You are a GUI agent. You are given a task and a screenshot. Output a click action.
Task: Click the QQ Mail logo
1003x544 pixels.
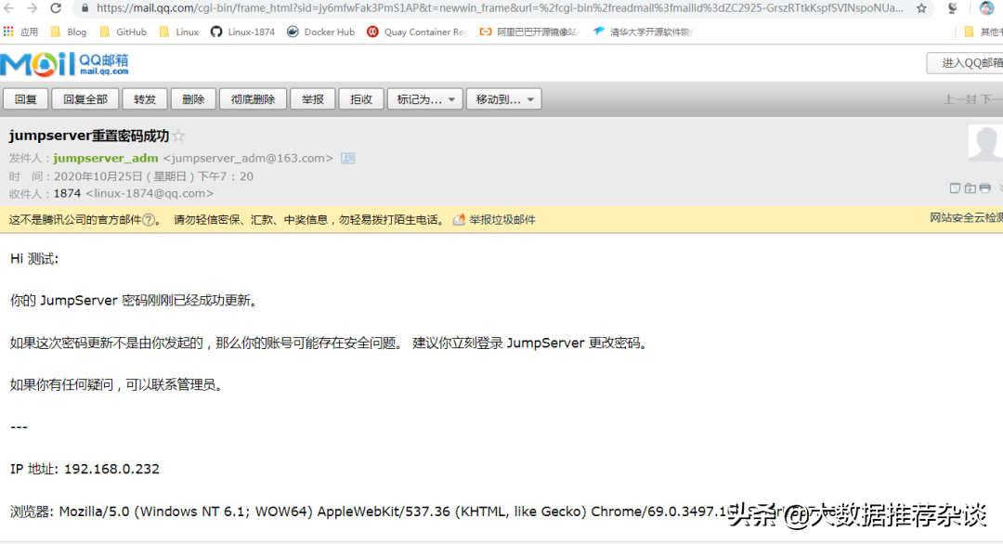[x=65, y=63]
